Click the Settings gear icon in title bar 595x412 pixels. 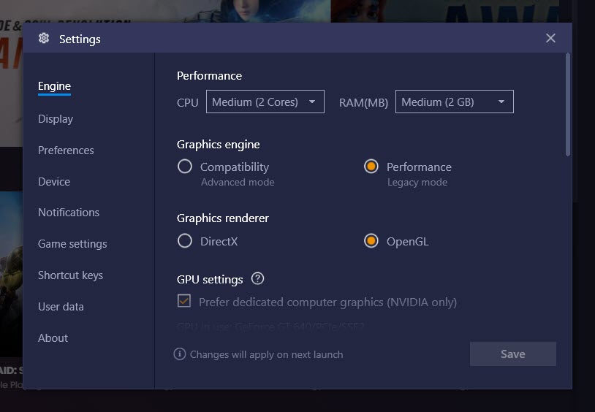44,38
